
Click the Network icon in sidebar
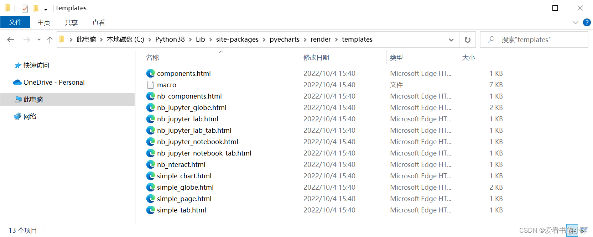point(17,116)
